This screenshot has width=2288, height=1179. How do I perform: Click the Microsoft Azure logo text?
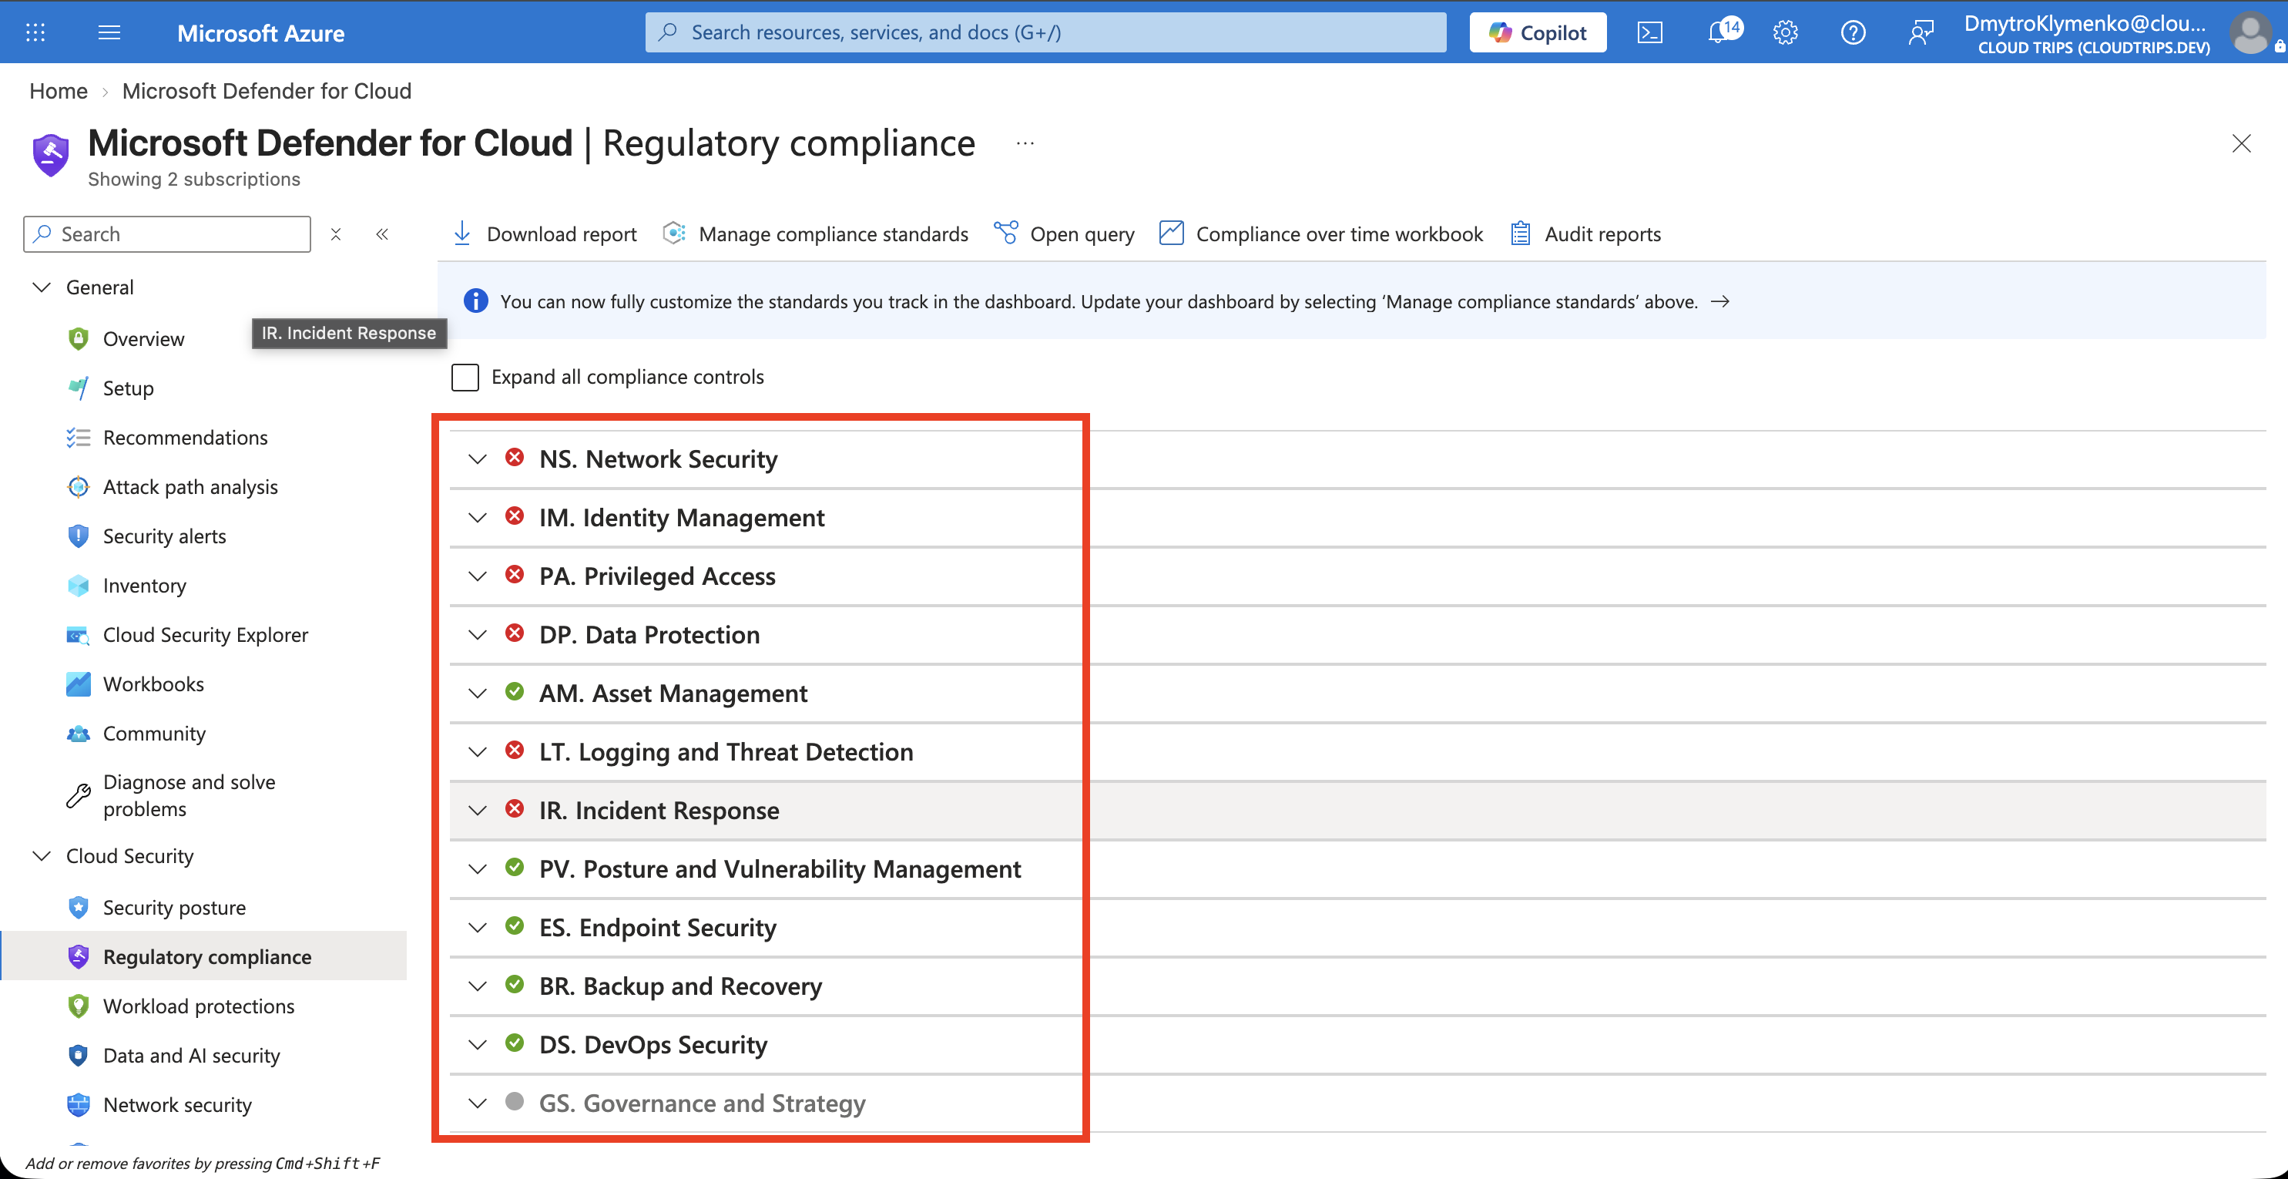coord(261,33)
